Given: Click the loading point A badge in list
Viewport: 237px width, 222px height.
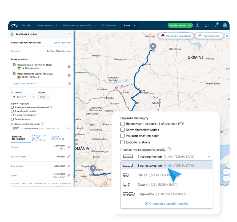Looking at the screenshot, I should (14, 65).
